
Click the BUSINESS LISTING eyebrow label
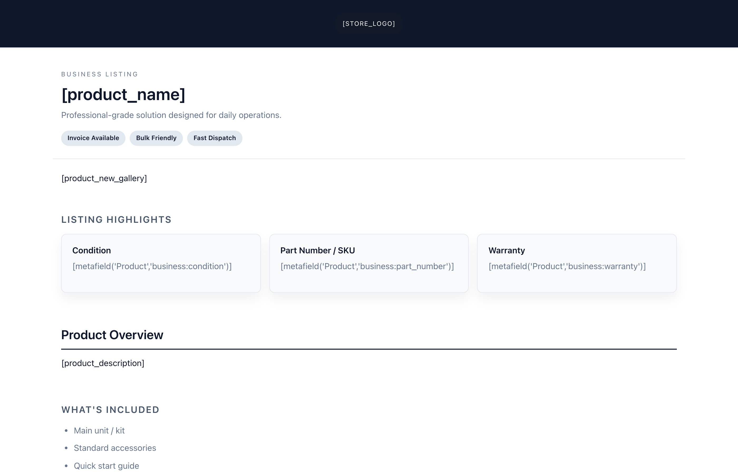pos(99,74)
